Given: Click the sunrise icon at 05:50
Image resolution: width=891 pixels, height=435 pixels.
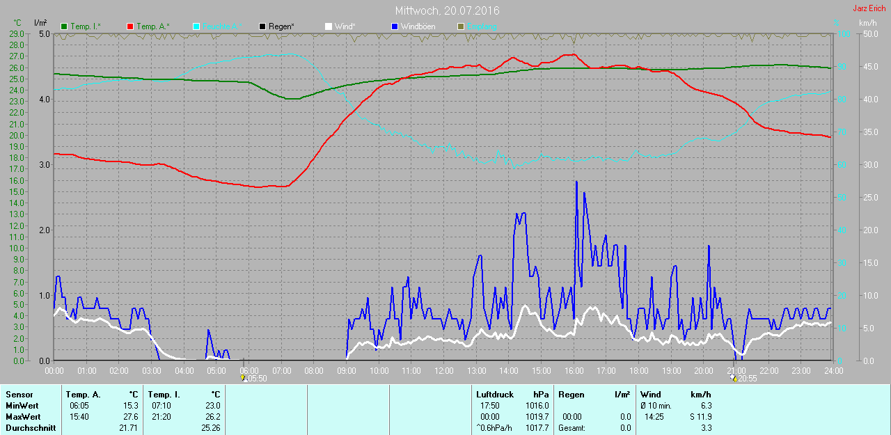Looking at the screenshot, I should coord(243,379).
